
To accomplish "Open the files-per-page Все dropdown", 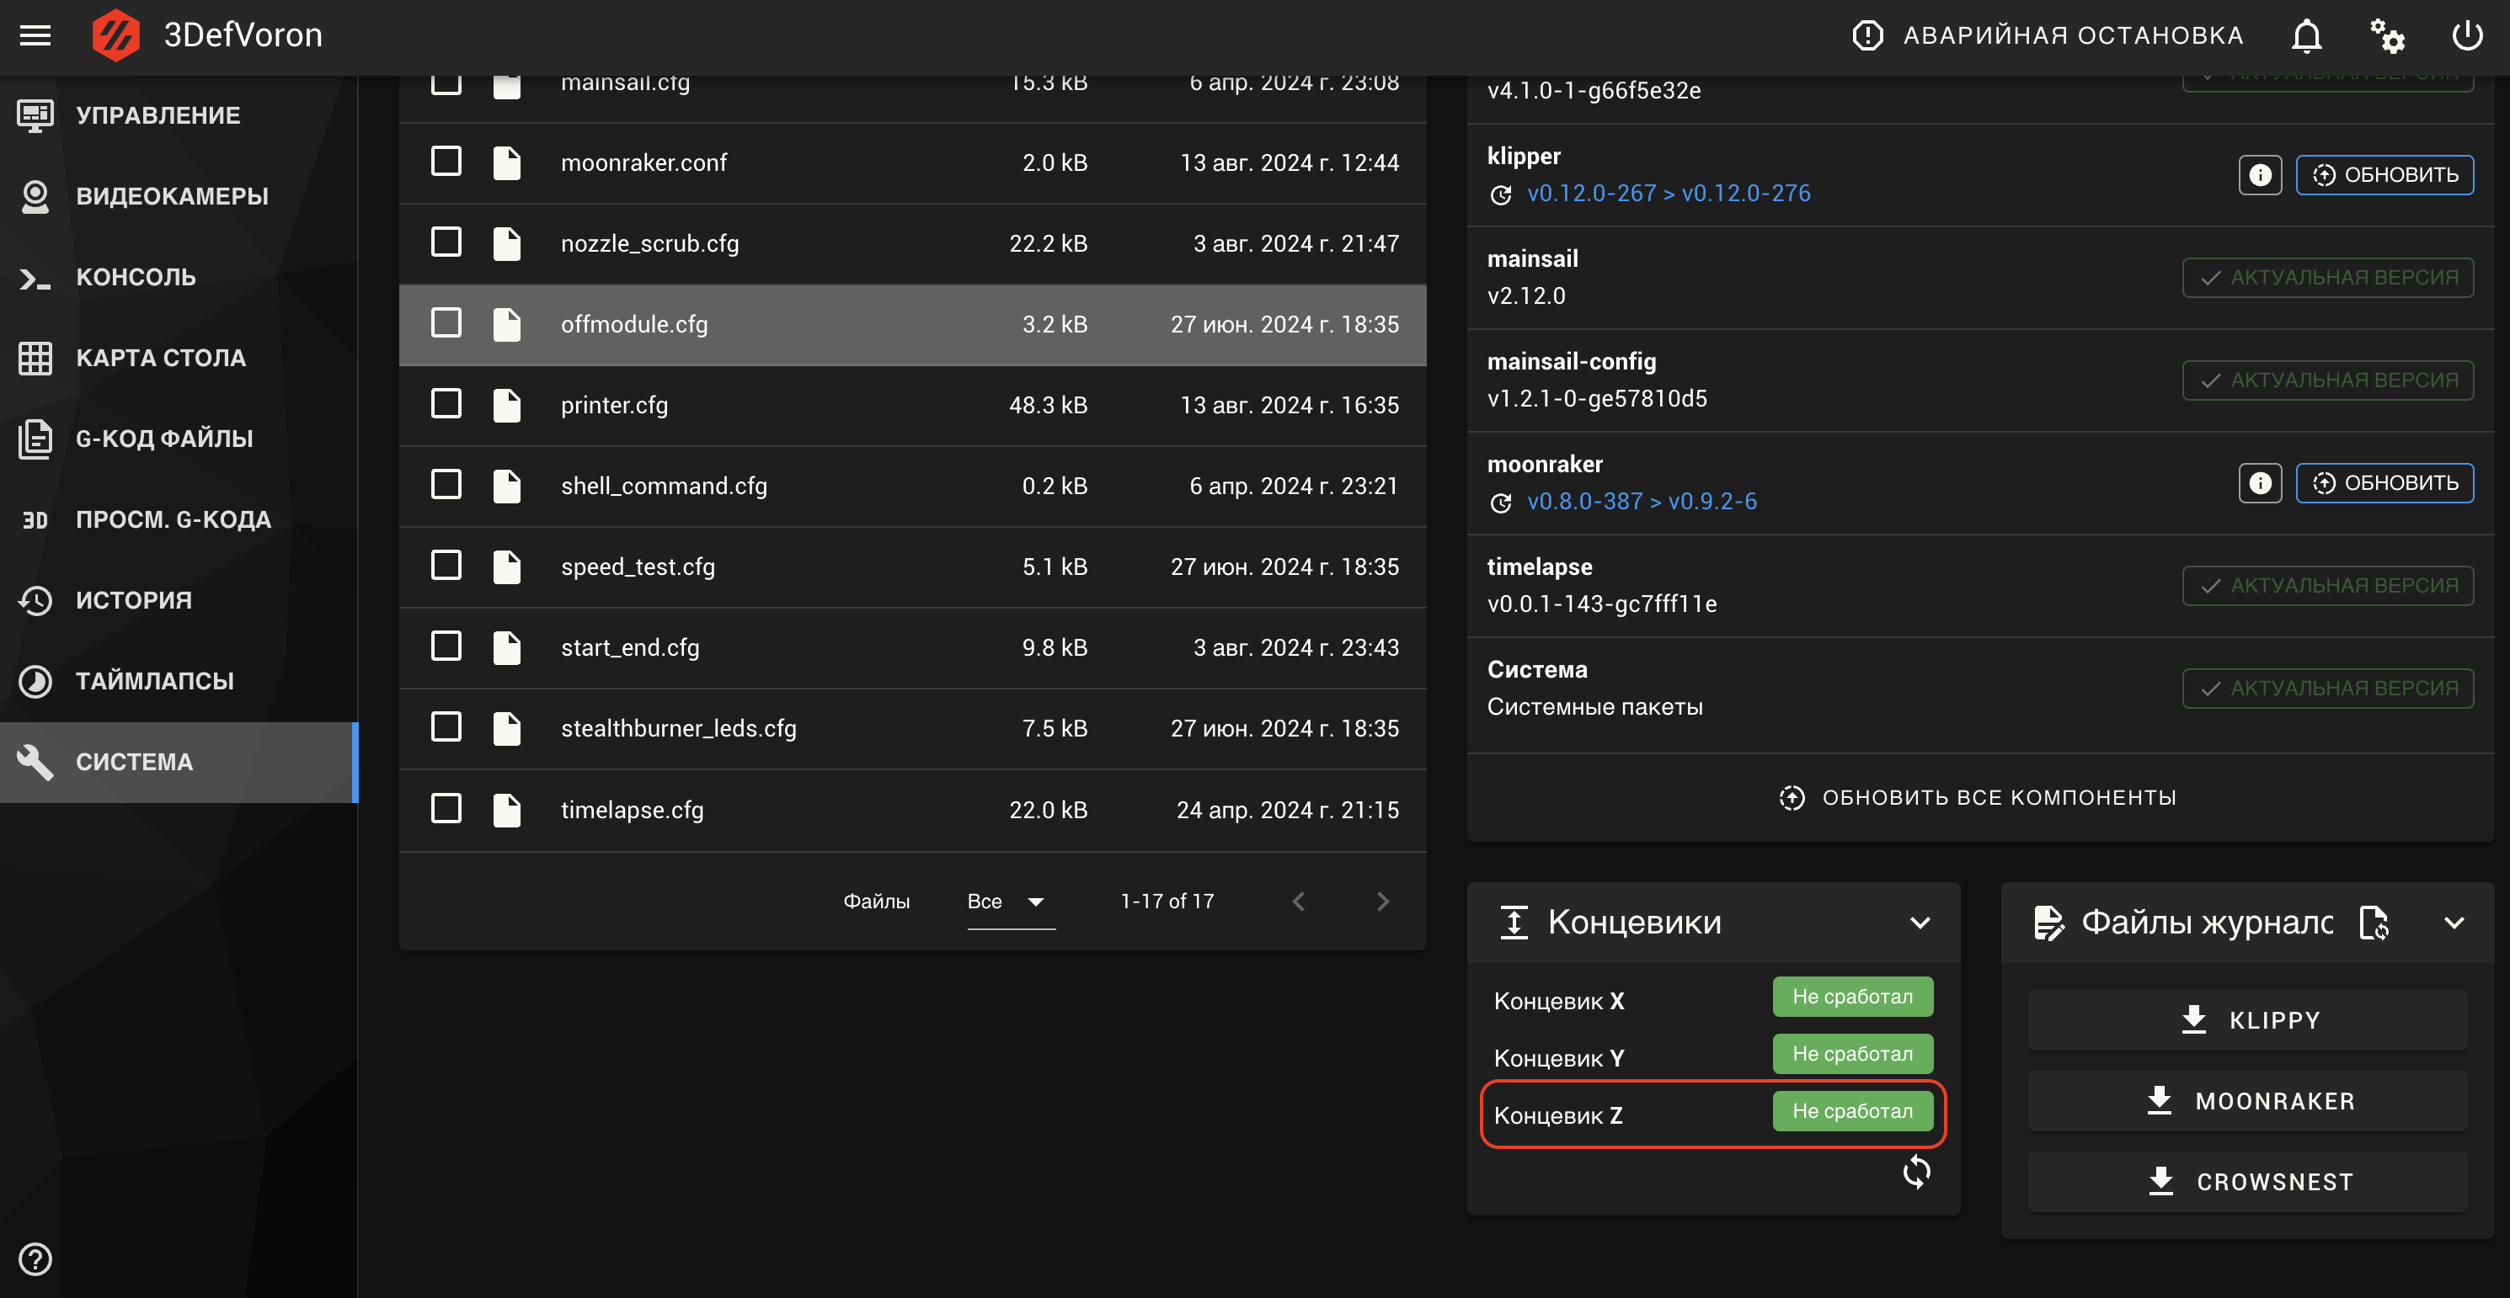I will [1011, 902].
